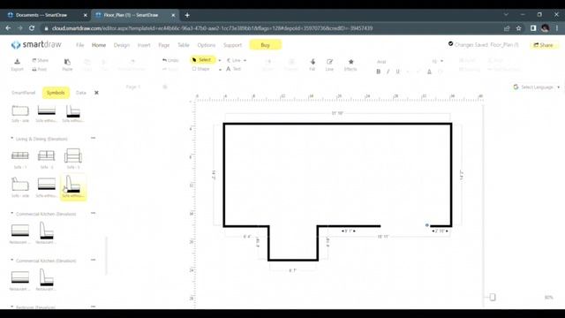Open the Fill bucket tool
This screenshot has width=565, height=318.
coord(313,64)
